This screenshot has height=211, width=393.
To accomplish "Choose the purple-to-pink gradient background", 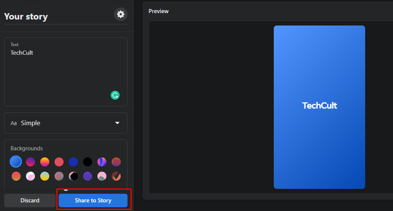I will (x=30, y=162).
